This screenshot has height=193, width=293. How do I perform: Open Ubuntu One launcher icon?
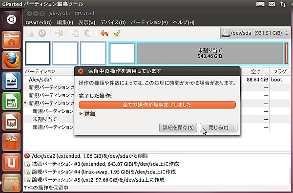[11, 162]
